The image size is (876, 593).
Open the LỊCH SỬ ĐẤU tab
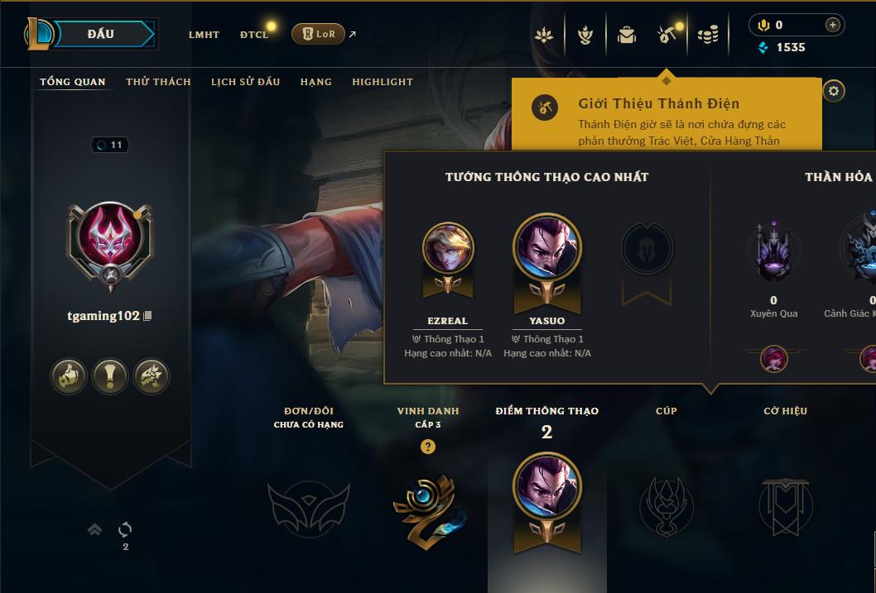[245, 82]
